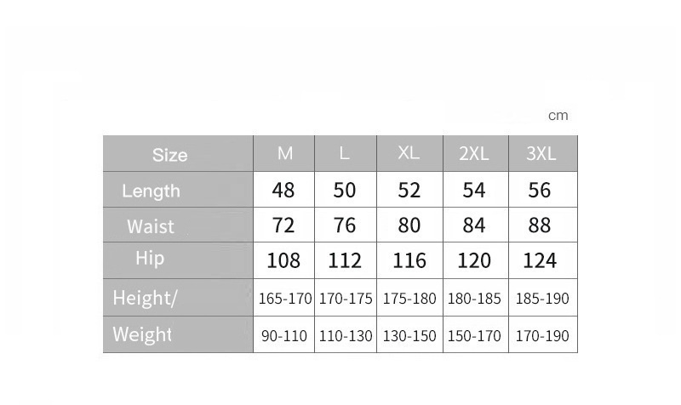Click the height range 180-185 cell

(x=474, y=299)
